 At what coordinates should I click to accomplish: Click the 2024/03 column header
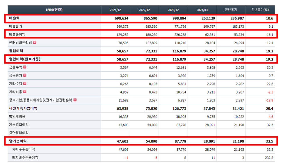point(202,10)
